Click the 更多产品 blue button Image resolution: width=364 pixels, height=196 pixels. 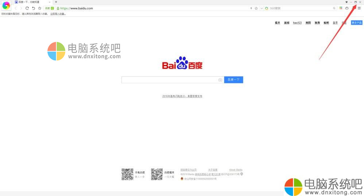click(x=357, y=23)
